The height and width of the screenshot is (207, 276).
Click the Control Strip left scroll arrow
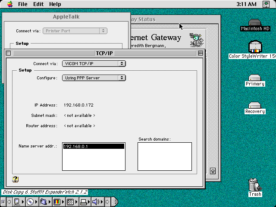[9, 202]
